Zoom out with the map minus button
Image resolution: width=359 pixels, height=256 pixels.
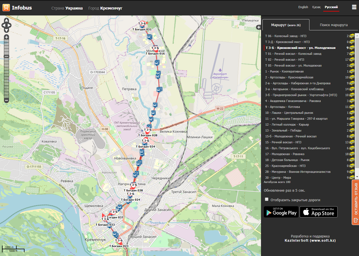(6, 100)
